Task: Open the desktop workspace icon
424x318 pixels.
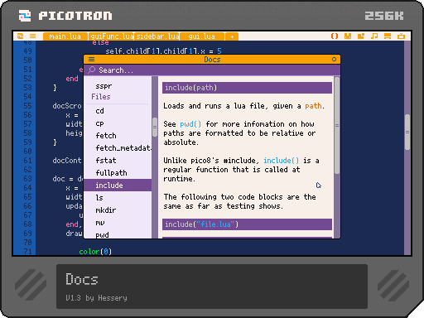Action: point(388,36)
